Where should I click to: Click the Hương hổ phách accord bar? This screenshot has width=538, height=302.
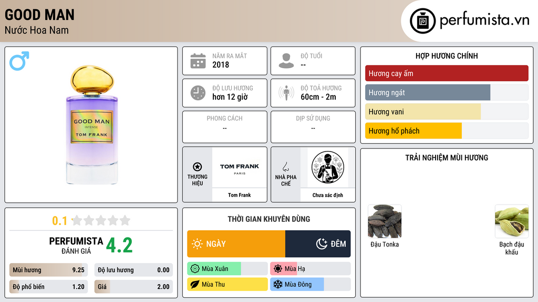click(x=447, y=131)
